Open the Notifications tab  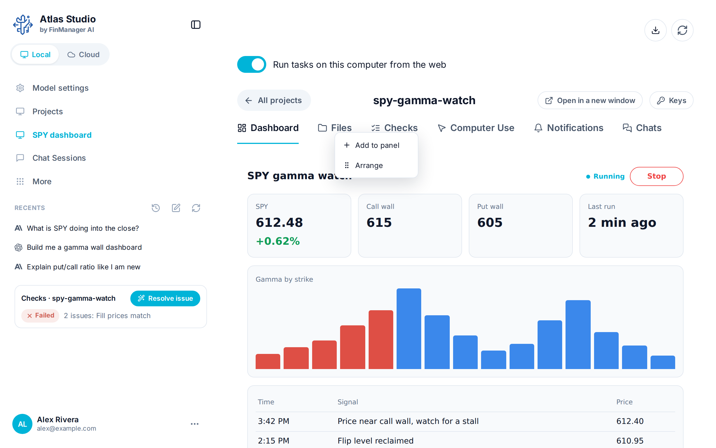point(568,128)
